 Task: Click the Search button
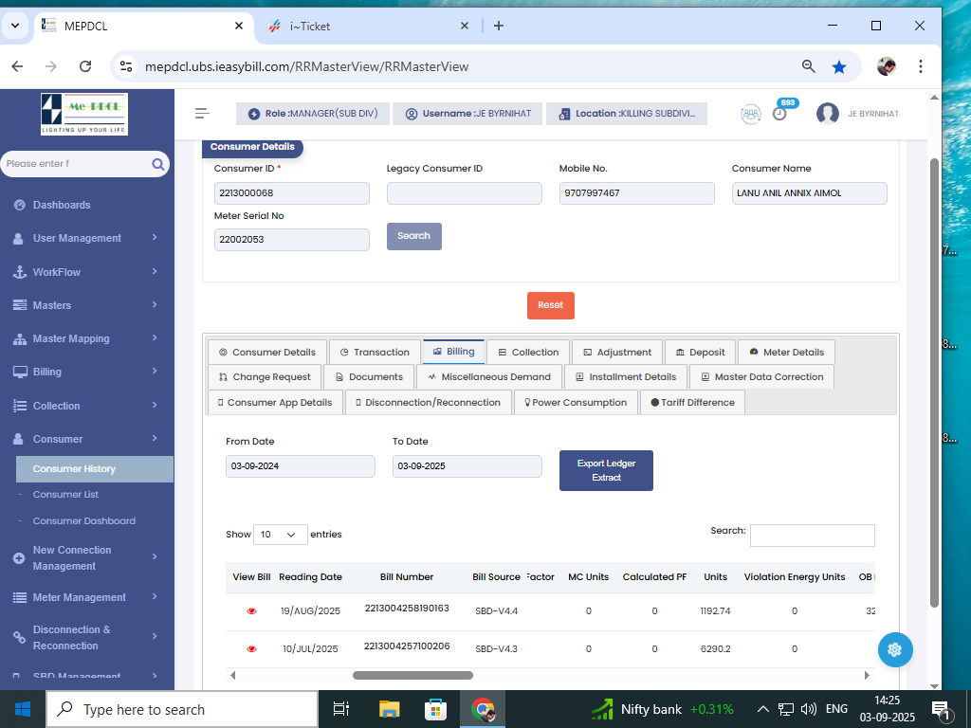coord(413,236)
